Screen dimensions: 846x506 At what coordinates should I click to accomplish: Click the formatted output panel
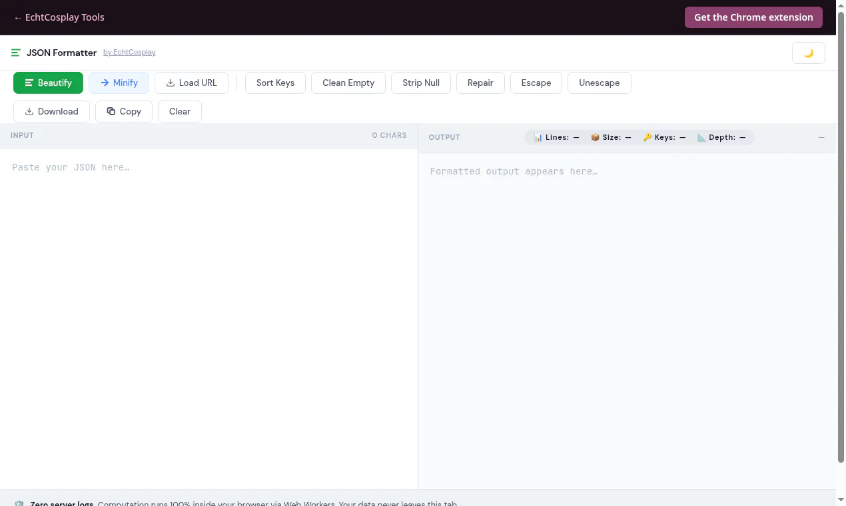click(x=627, y=321)
